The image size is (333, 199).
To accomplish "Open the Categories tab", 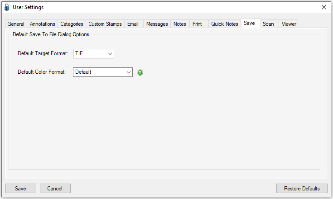I will [x=72, y=24].
